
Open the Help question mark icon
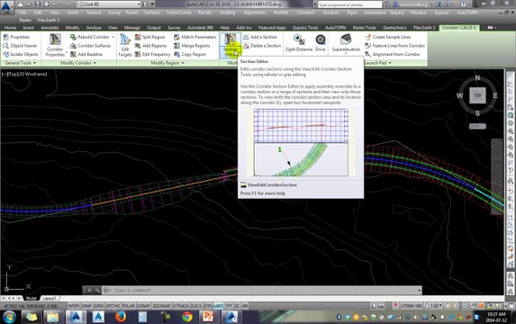click(x=464, y=4)
